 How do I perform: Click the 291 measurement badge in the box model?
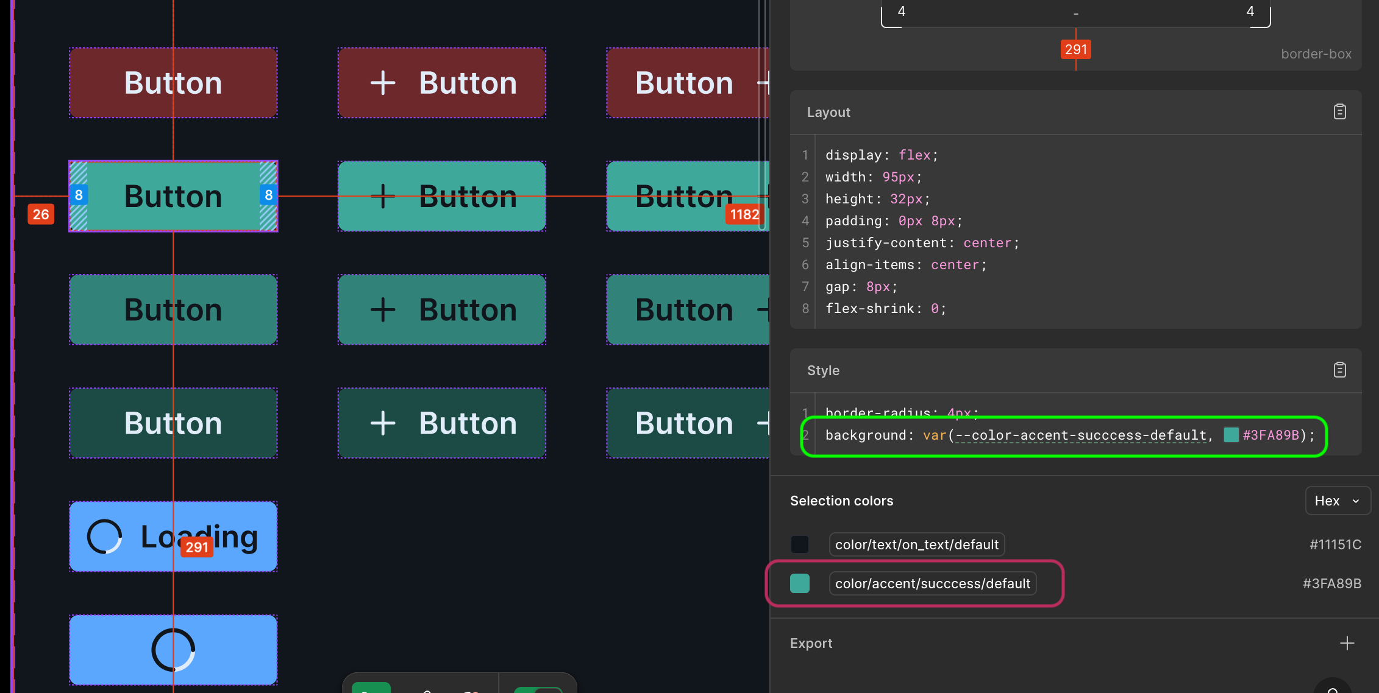pos(1075,49)
